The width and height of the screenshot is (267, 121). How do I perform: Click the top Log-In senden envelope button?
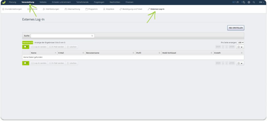(x=39, y=47)
